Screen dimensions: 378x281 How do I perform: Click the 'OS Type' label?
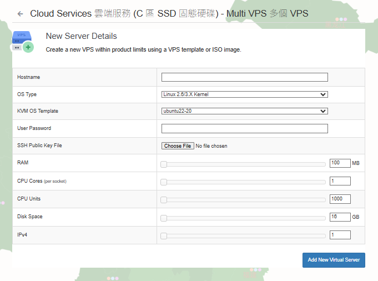[x=27, y=94]
